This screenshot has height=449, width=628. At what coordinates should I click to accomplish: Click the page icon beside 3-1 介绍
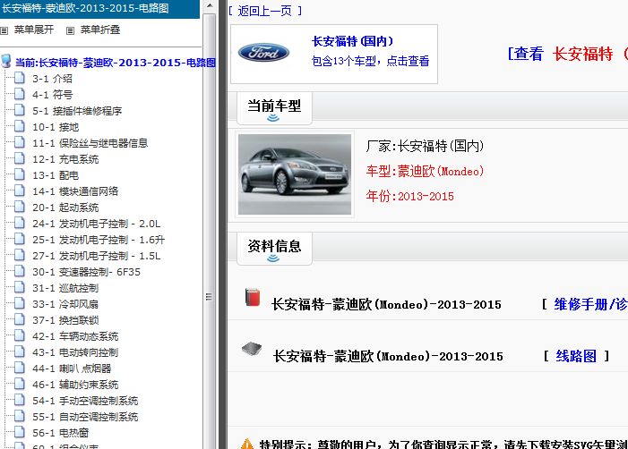point(19,78)
